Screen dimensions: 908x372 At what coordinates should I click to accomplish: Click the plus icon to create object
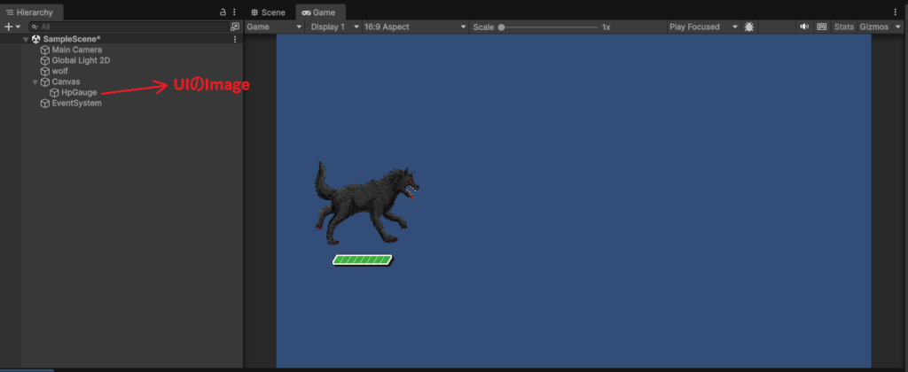(x=9, y=27)
